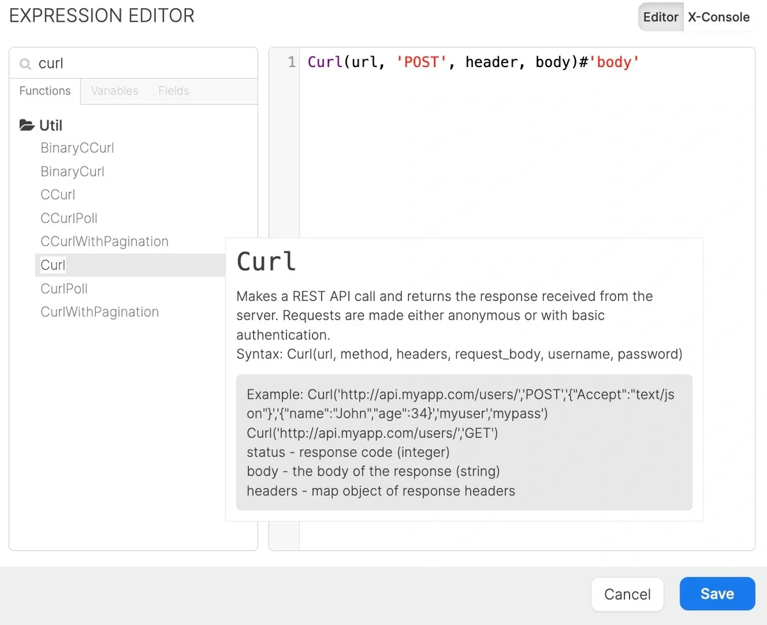
Task: Click the Save button
Action: click(x=717, y=594)
